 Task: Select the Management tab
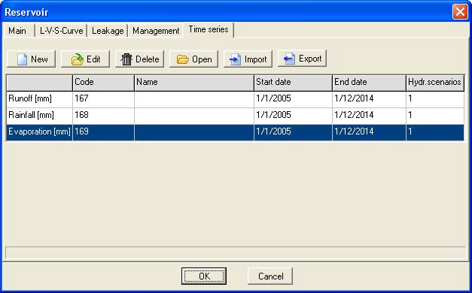(x=156, y=31)
